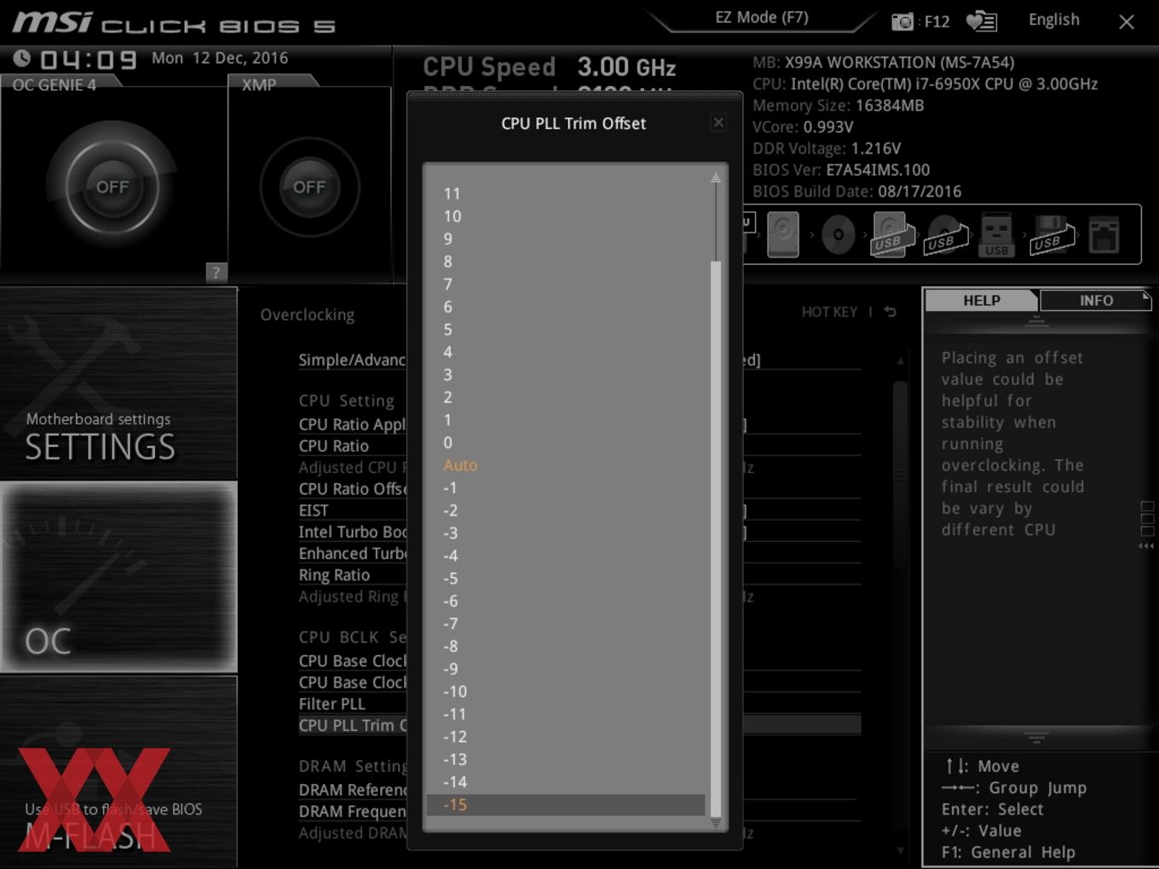
Task: Choose value 8 in the offset list
Action: tap(565, 262)
